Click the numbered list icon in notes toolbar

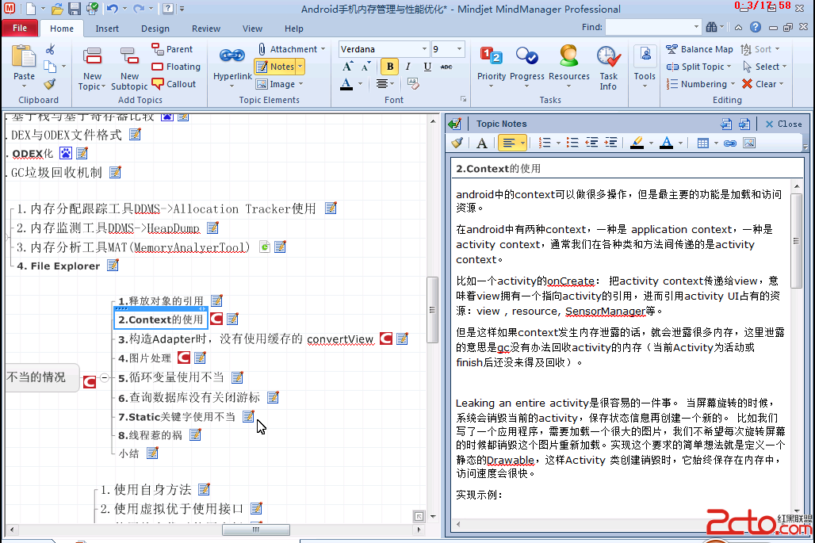point(545,143)
